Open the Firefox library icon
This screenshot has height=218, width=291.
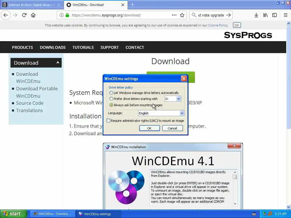[x=265, y=15]
